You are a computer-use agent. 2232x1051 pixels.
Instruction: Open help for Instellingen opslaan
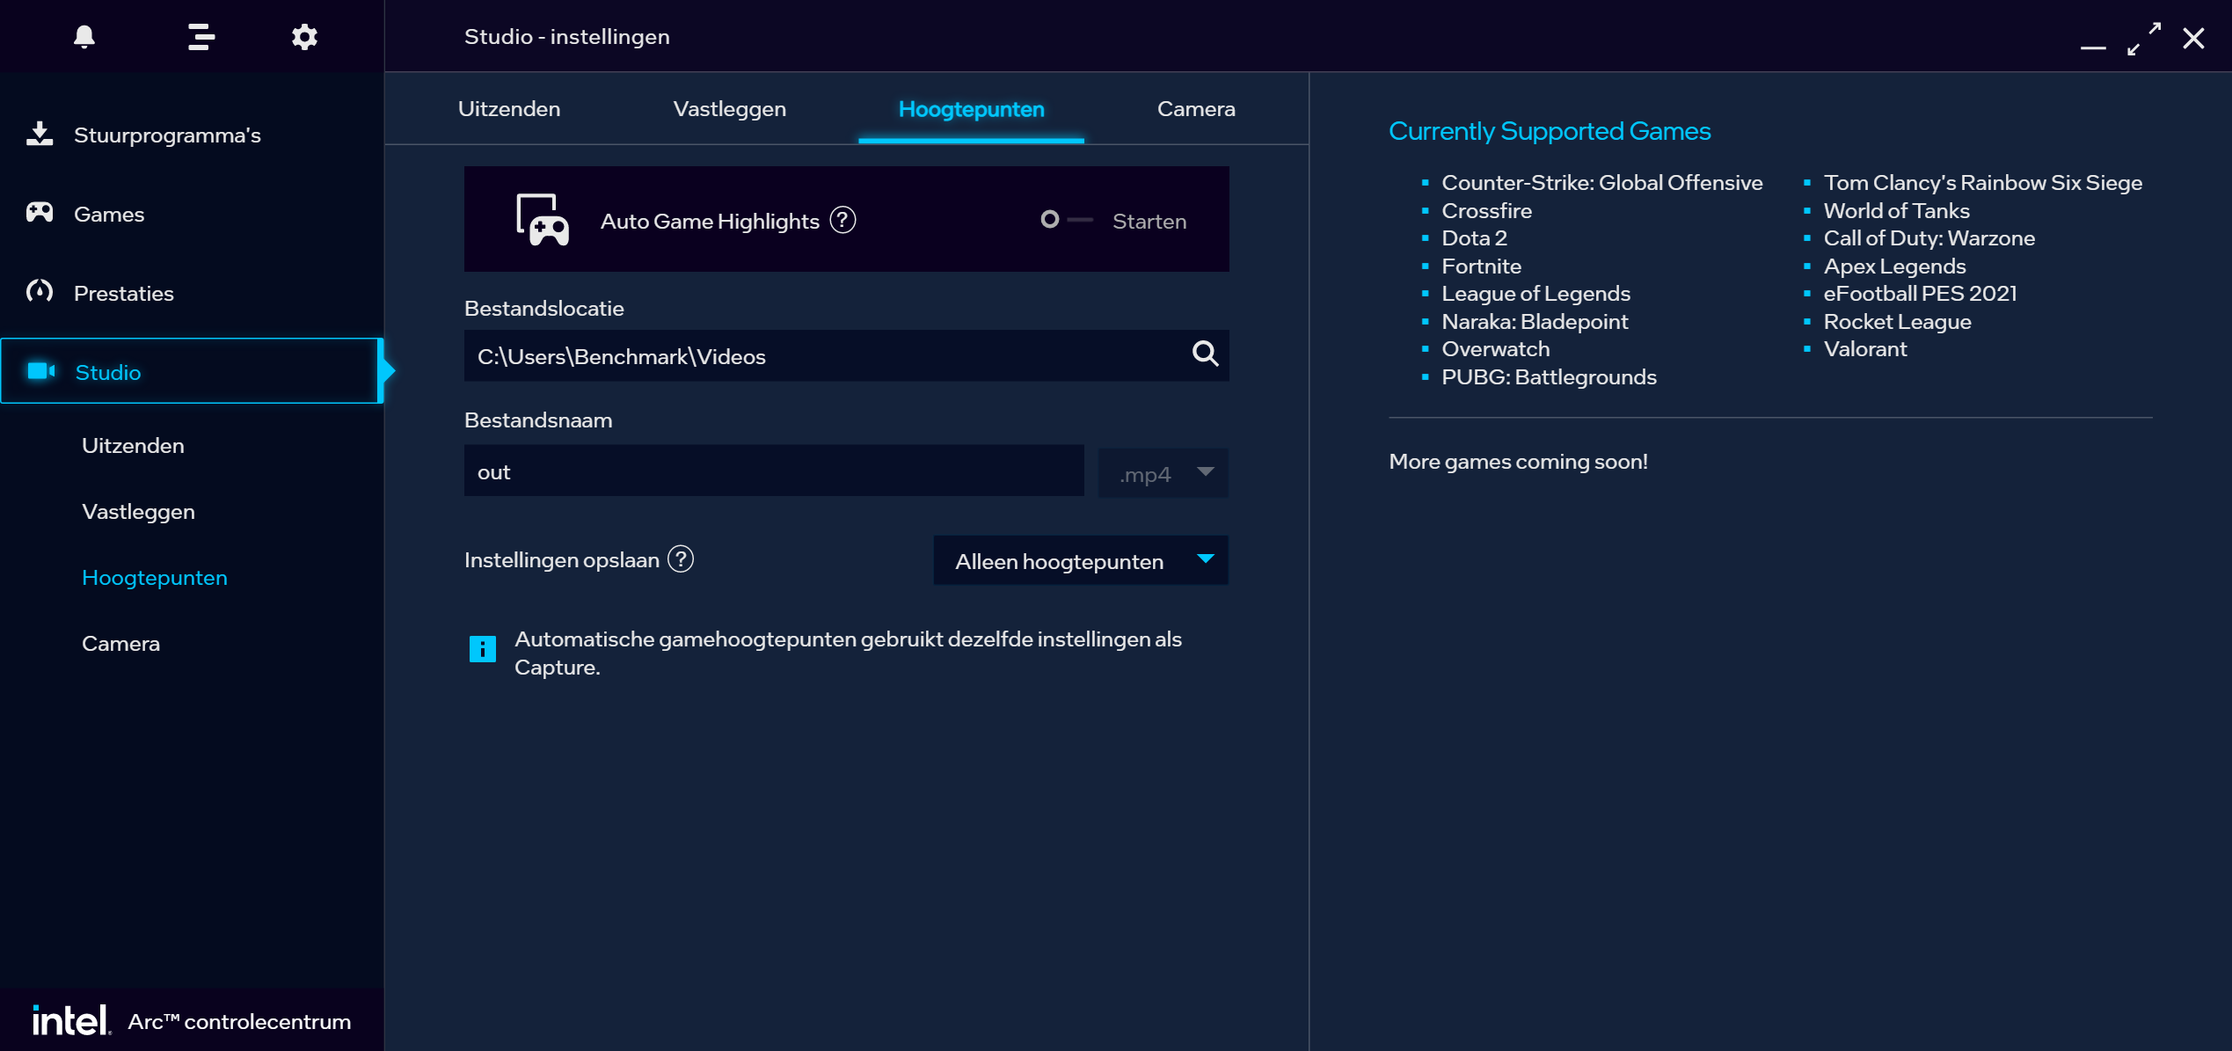(x=681, y=559)
